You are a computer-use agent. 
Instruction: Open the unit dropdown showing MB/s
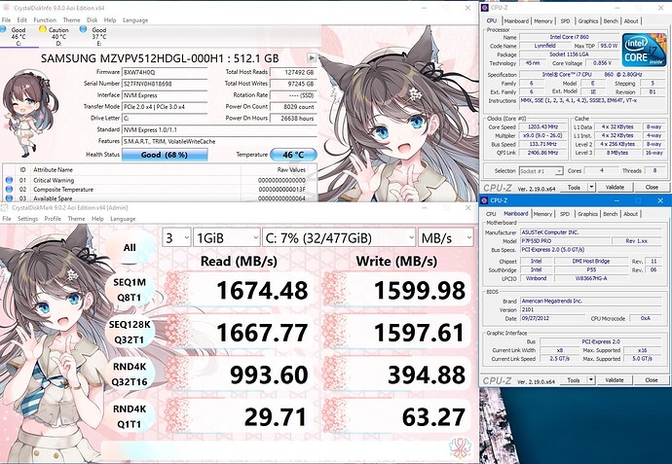446,237
